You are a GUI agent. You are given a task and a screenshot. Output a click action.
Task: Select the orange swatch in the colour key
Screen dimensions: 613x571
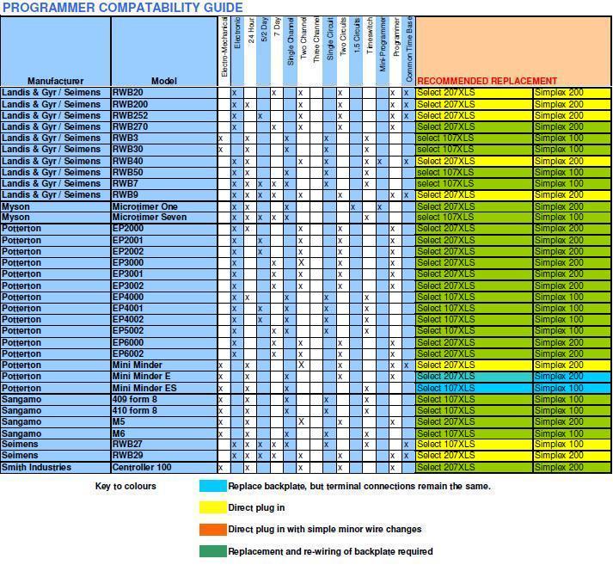click(x=212, y=529)
